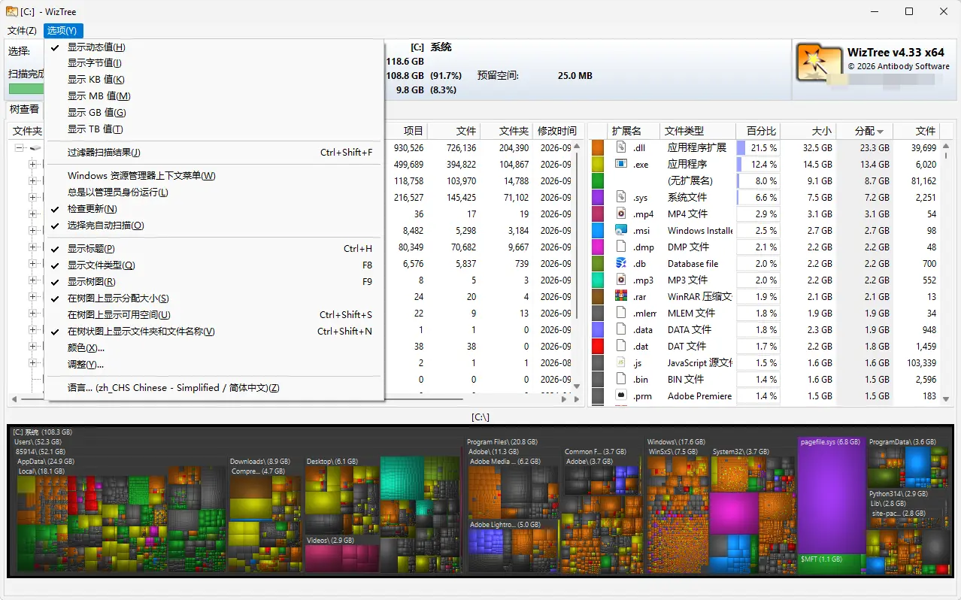Image resolution: width=961 pixels, height=600 pixels.
Task: Choose 总是以管理员身份运行(L) entry
Action: 214,192
